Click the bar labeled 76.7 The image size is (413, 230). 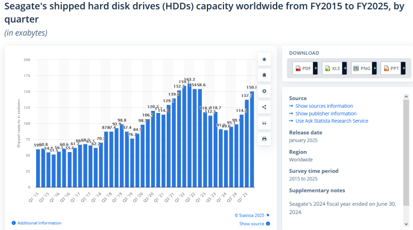click(x=132, y=163)
